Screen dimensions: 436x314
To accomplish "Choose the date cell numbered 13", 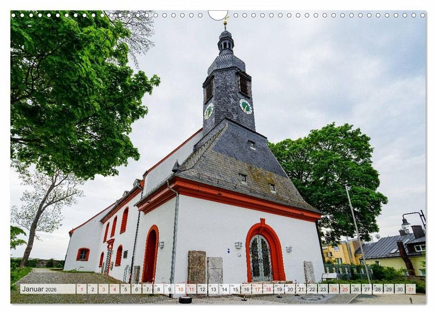I will 214,289.
